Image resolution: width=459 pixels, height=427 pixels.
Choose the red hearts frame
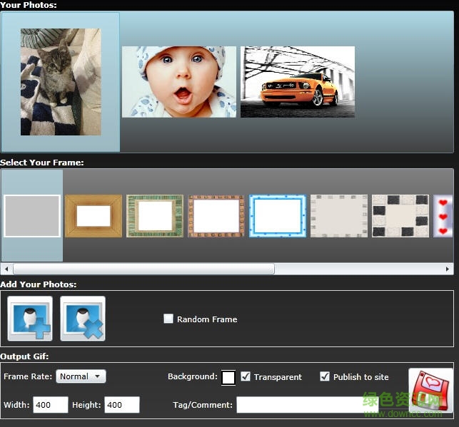443,215
